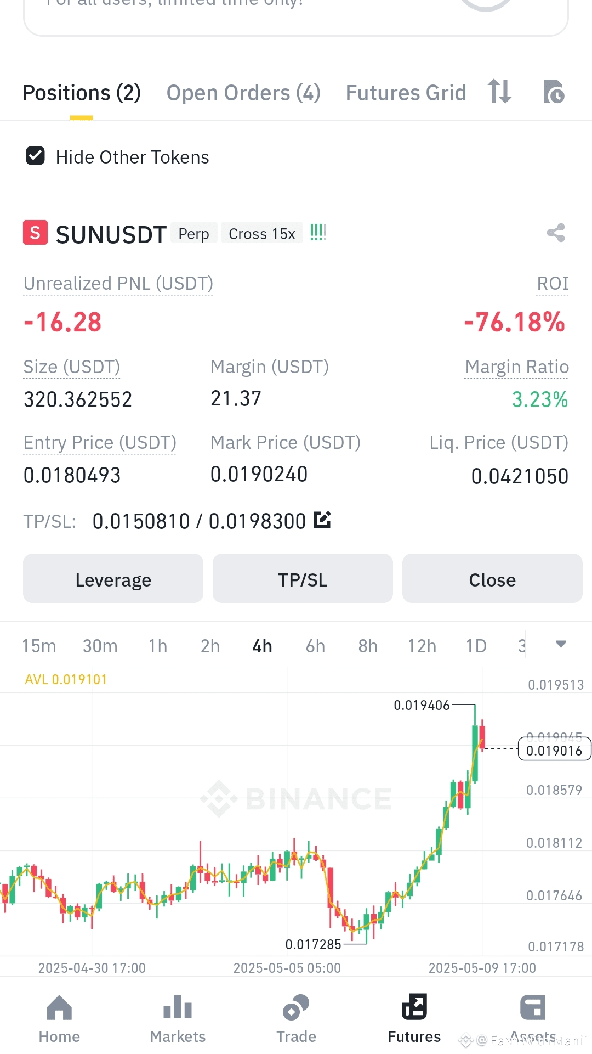592x1054 pixels.
Task: Switch to the Open Orders (4) tab
Action: click(243, 93)
